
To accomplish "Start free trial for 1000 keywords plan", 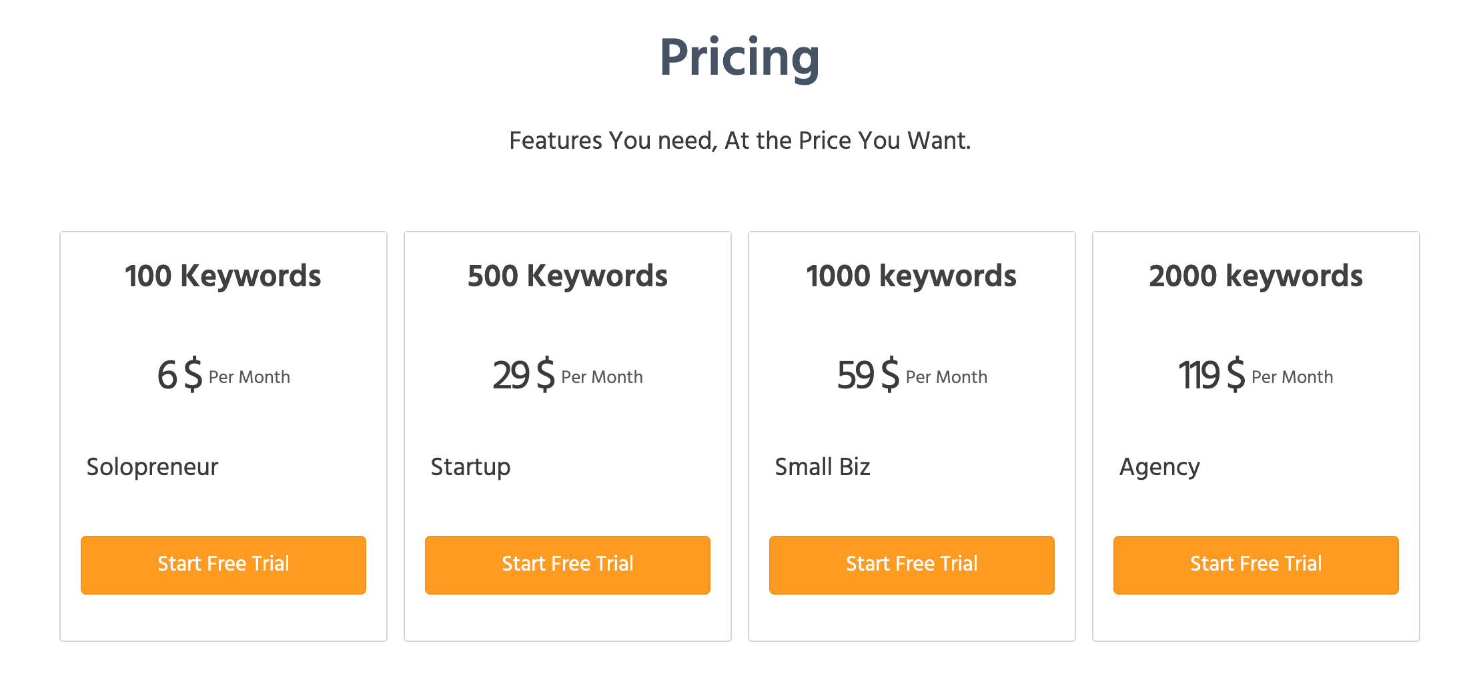I will [x=912, y=565].
